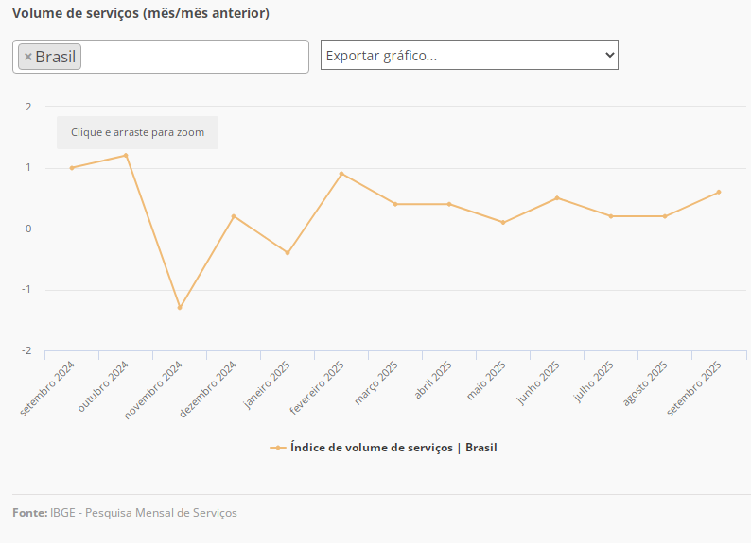
Task: Select the março 2025 data point
Action: click(395, 204)
